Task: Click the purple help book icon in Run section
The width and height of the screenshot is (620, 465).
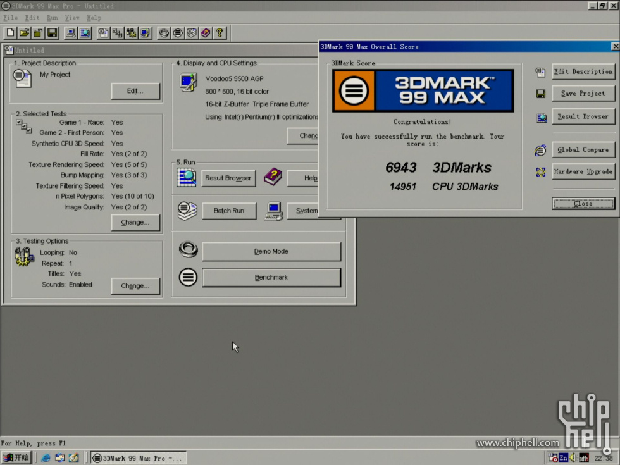Action: click(x=273, y=177)
